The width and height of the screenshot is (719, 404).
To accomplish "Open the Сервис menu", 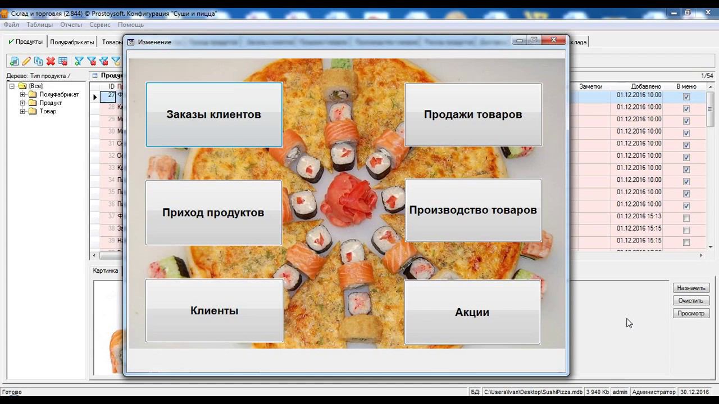I will tap(100, 25).
